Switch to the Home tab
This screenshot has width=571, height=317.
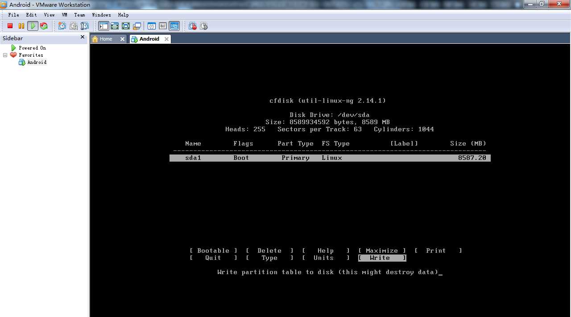(109, 39)
